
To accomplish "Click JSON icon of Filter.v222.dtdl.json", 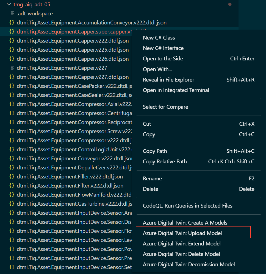I will pyautogui.click(x=12, y=186).
